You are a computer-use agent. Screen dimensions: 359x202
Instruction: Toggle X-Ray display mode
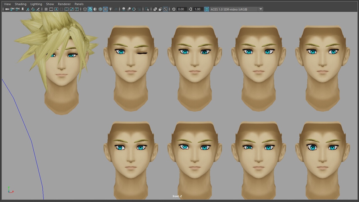pyautogui.click(x=155, y=9)
